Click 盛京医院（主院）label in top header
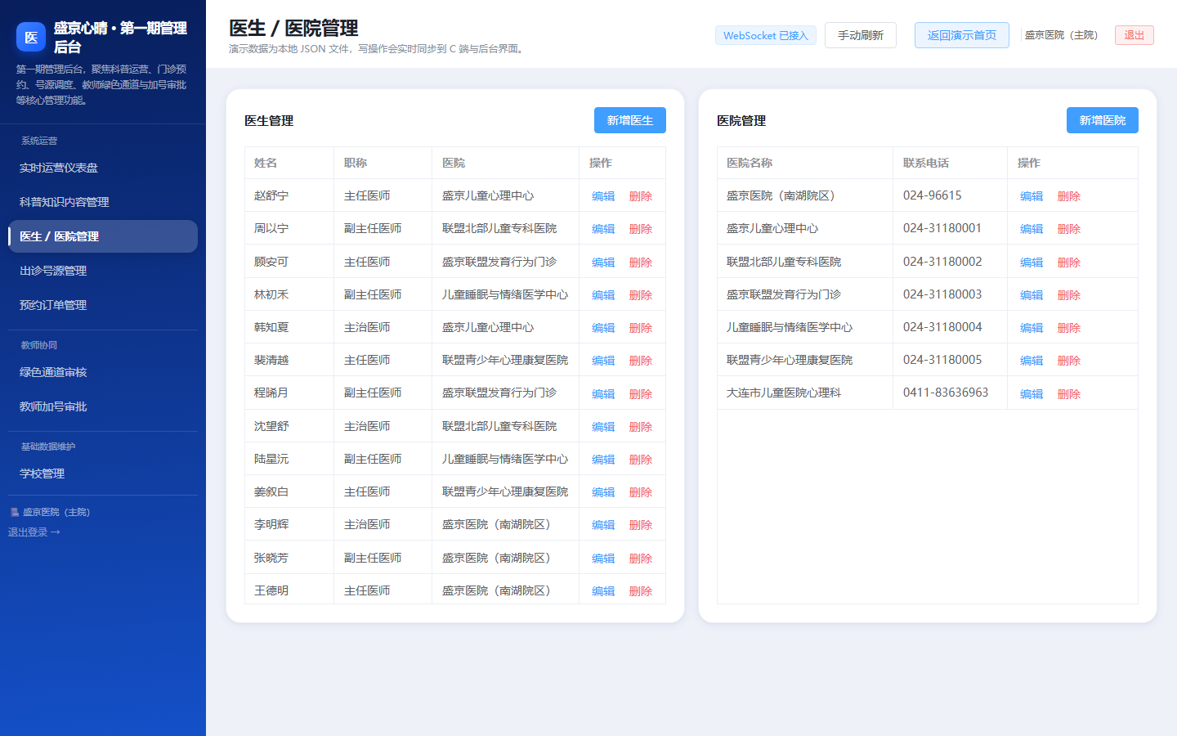Screen dimensions: 1177x736 (x=1062, y=35)
